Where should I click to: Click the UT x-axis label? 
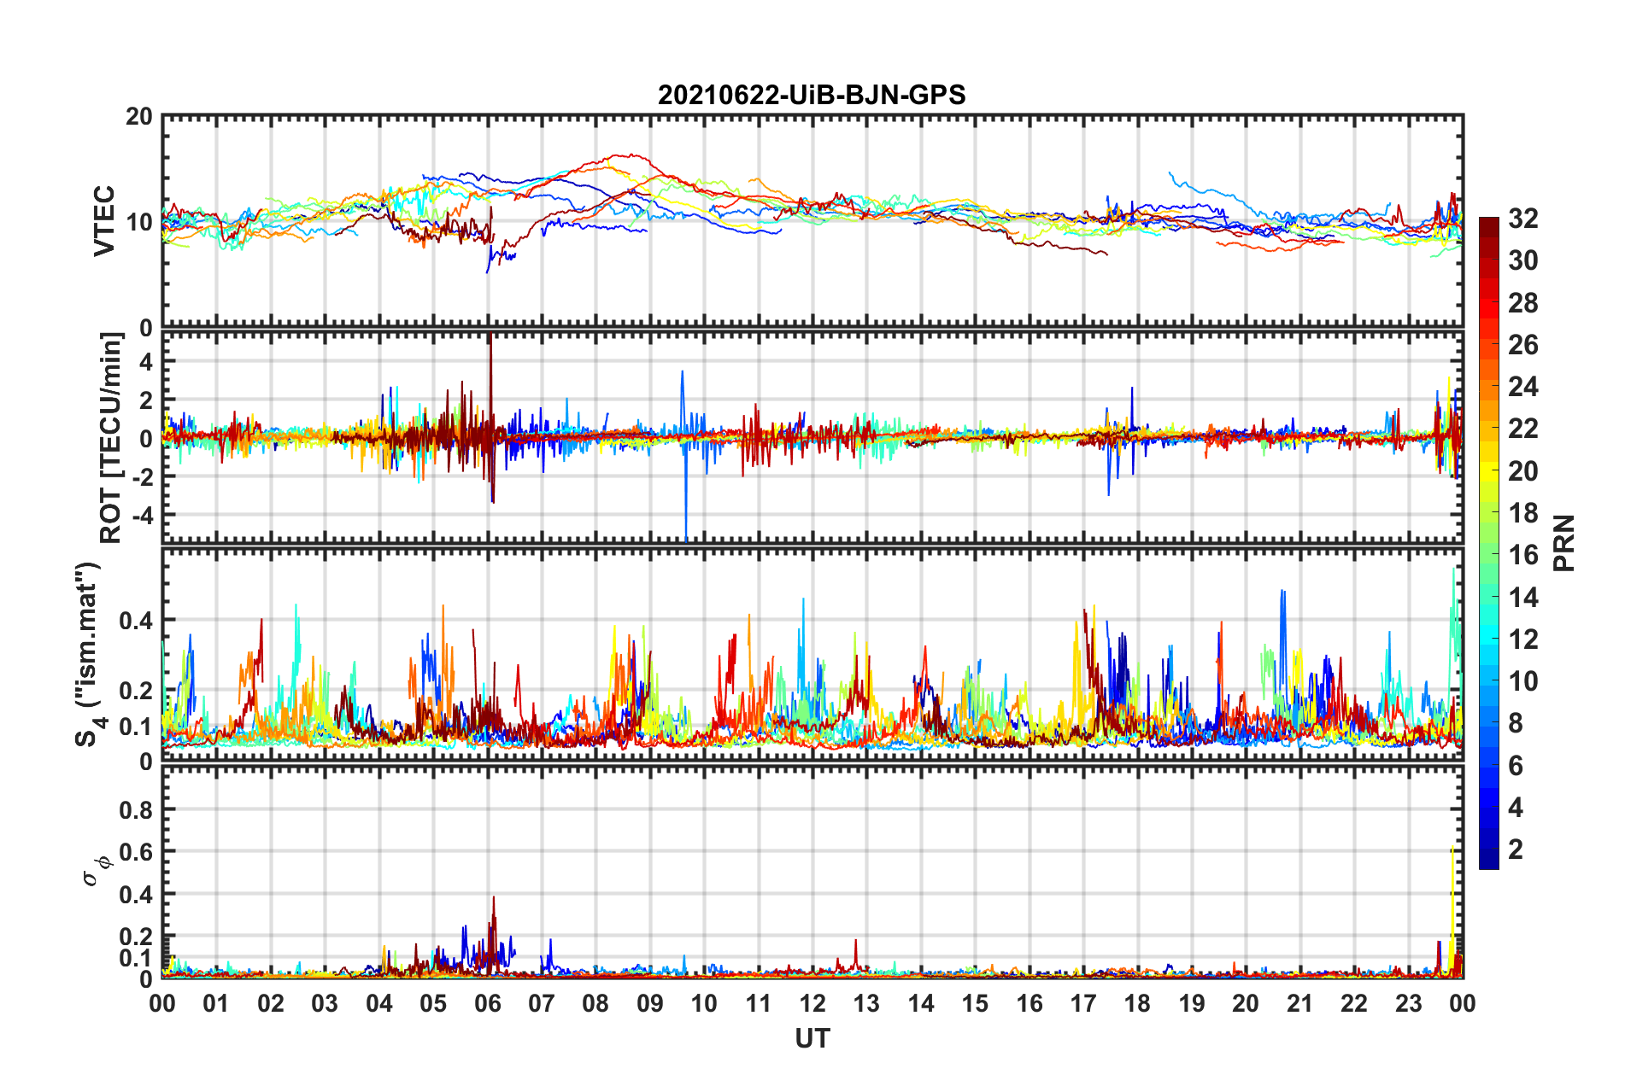(x=812, y=1038)
